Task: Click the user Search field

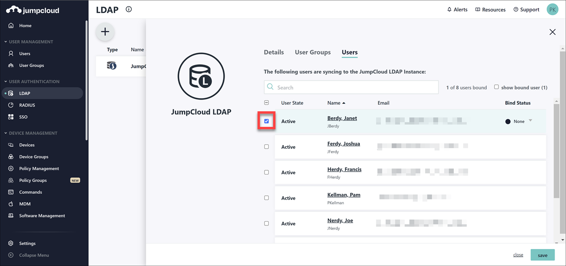Action: point(351,87)
